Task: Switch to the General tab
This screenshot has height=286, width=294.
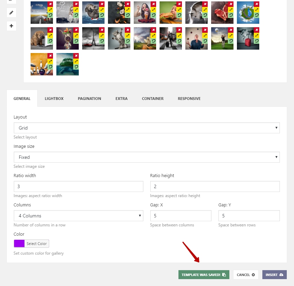Action: coord(22,99)
